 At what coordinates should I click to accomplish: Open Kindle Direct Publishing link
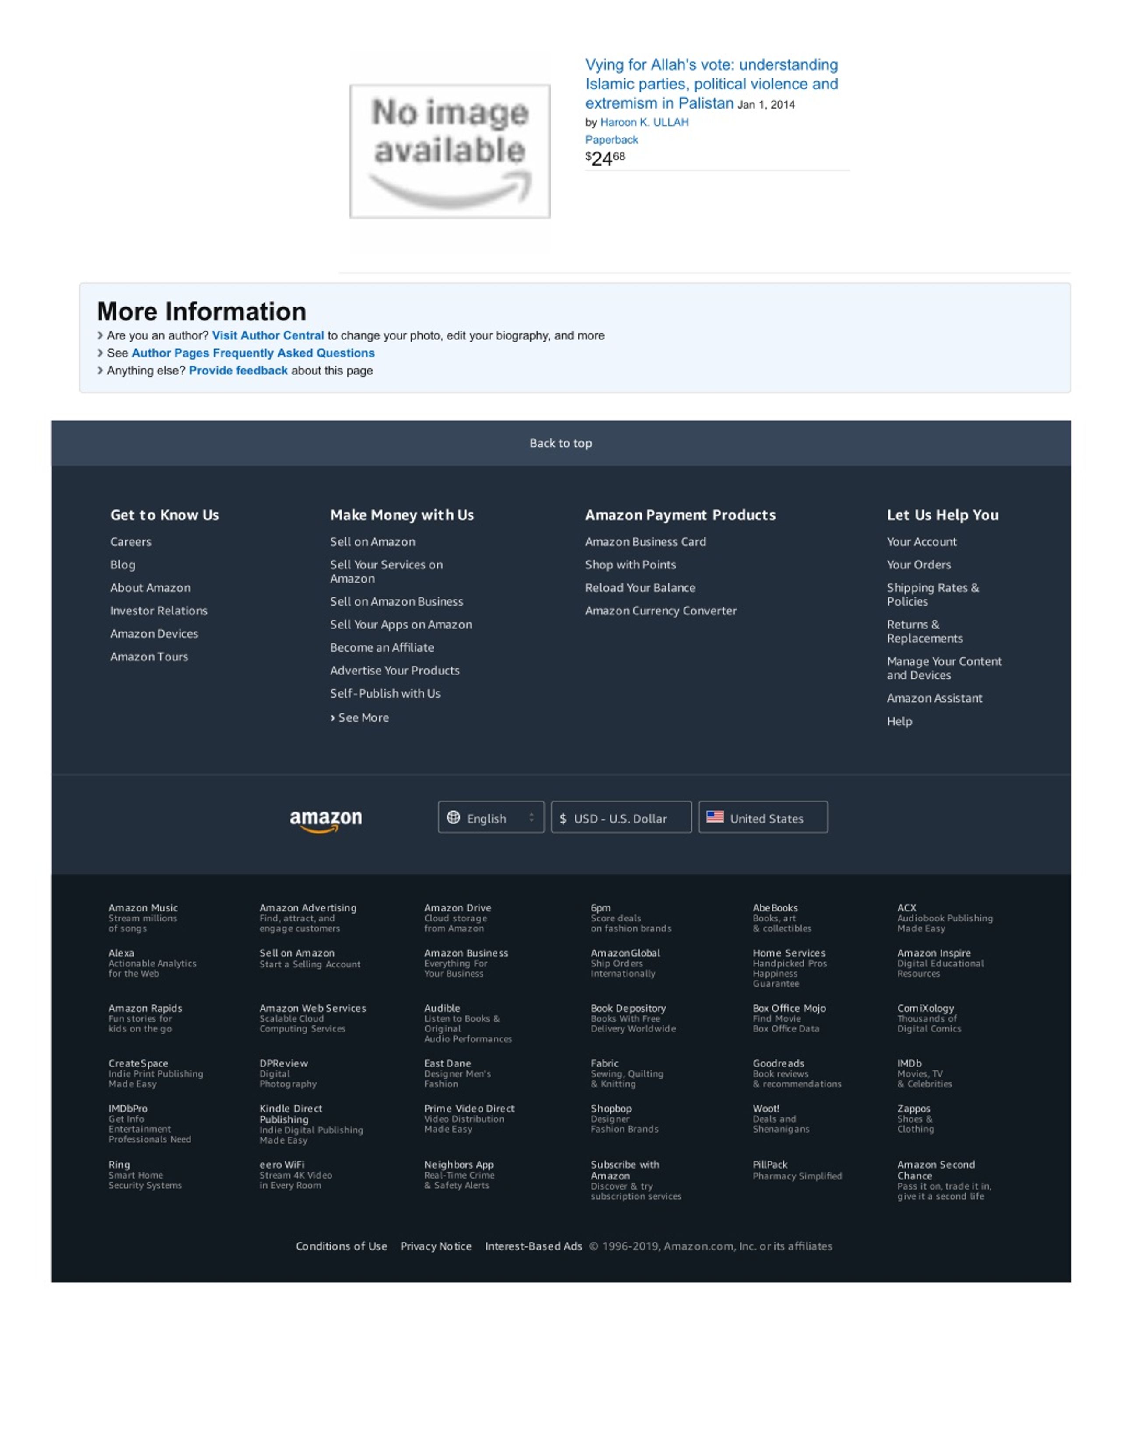pyautogui.click(x=311, y=1124)
